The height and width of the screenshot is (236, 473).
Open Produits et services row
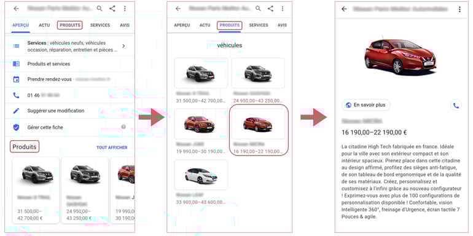69,64
